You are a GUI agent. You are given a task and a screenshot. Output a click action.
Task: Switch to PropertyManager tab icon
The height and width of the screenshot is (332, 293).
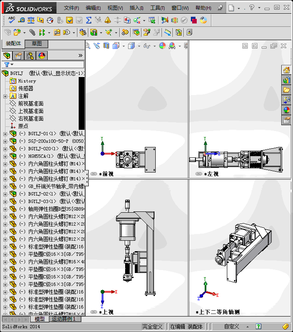[18, 56]
